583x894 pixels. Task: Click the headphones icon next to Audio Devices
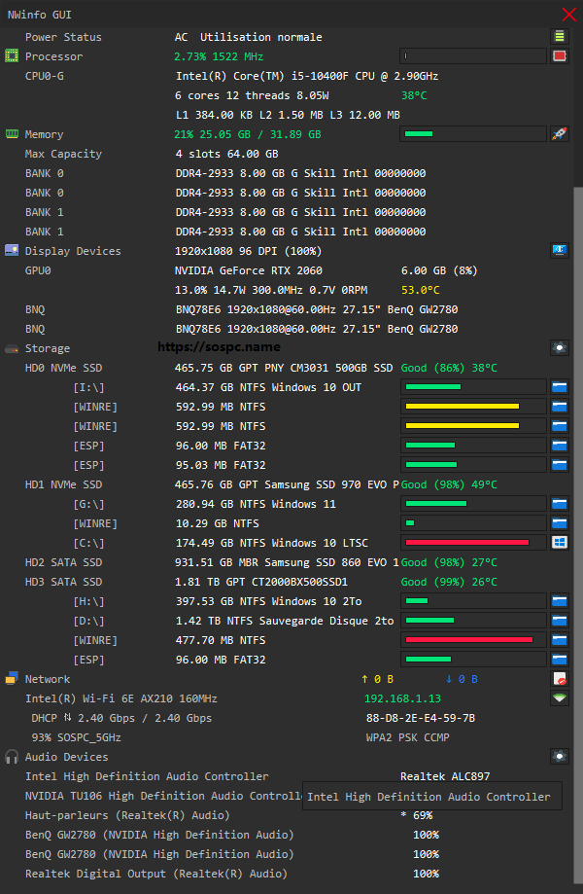[x=12, y=757]
